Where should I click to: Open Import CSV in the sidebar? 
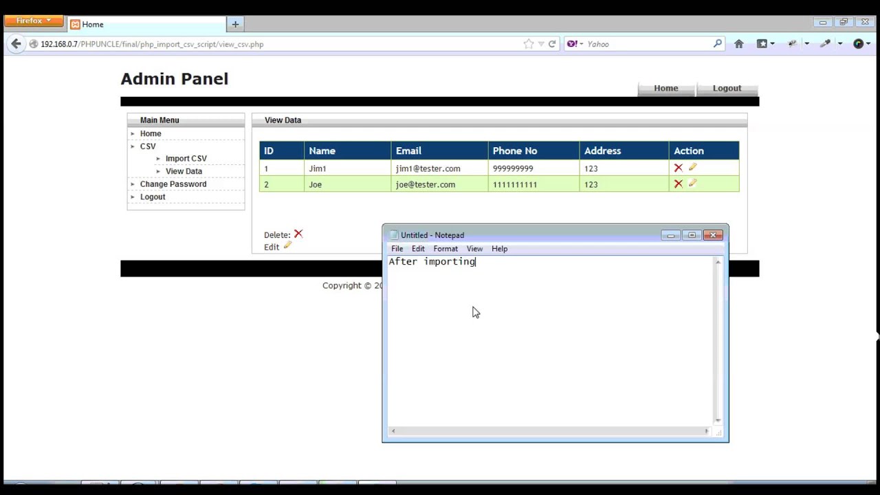pos(186,159)
